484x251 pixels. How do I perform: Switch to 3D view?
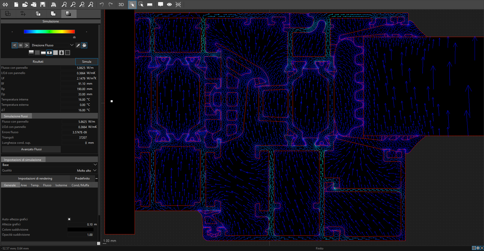point(121,5)
